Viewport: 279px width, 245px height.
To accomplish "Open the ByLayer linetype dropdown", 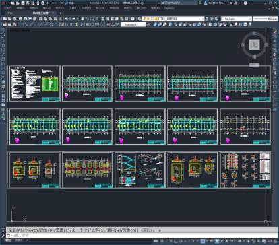I will click(266, 19).
